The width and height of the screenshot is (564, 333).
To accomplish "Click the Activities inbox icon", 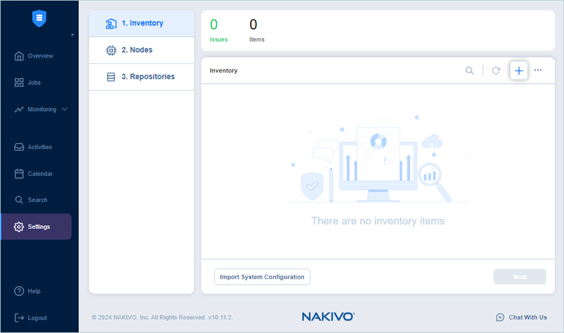I will 19,147.
